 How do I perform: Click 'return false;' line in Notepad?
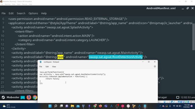point(52,79)
